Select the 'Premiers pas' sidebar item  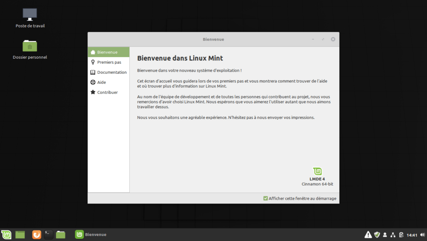(109, 62)
